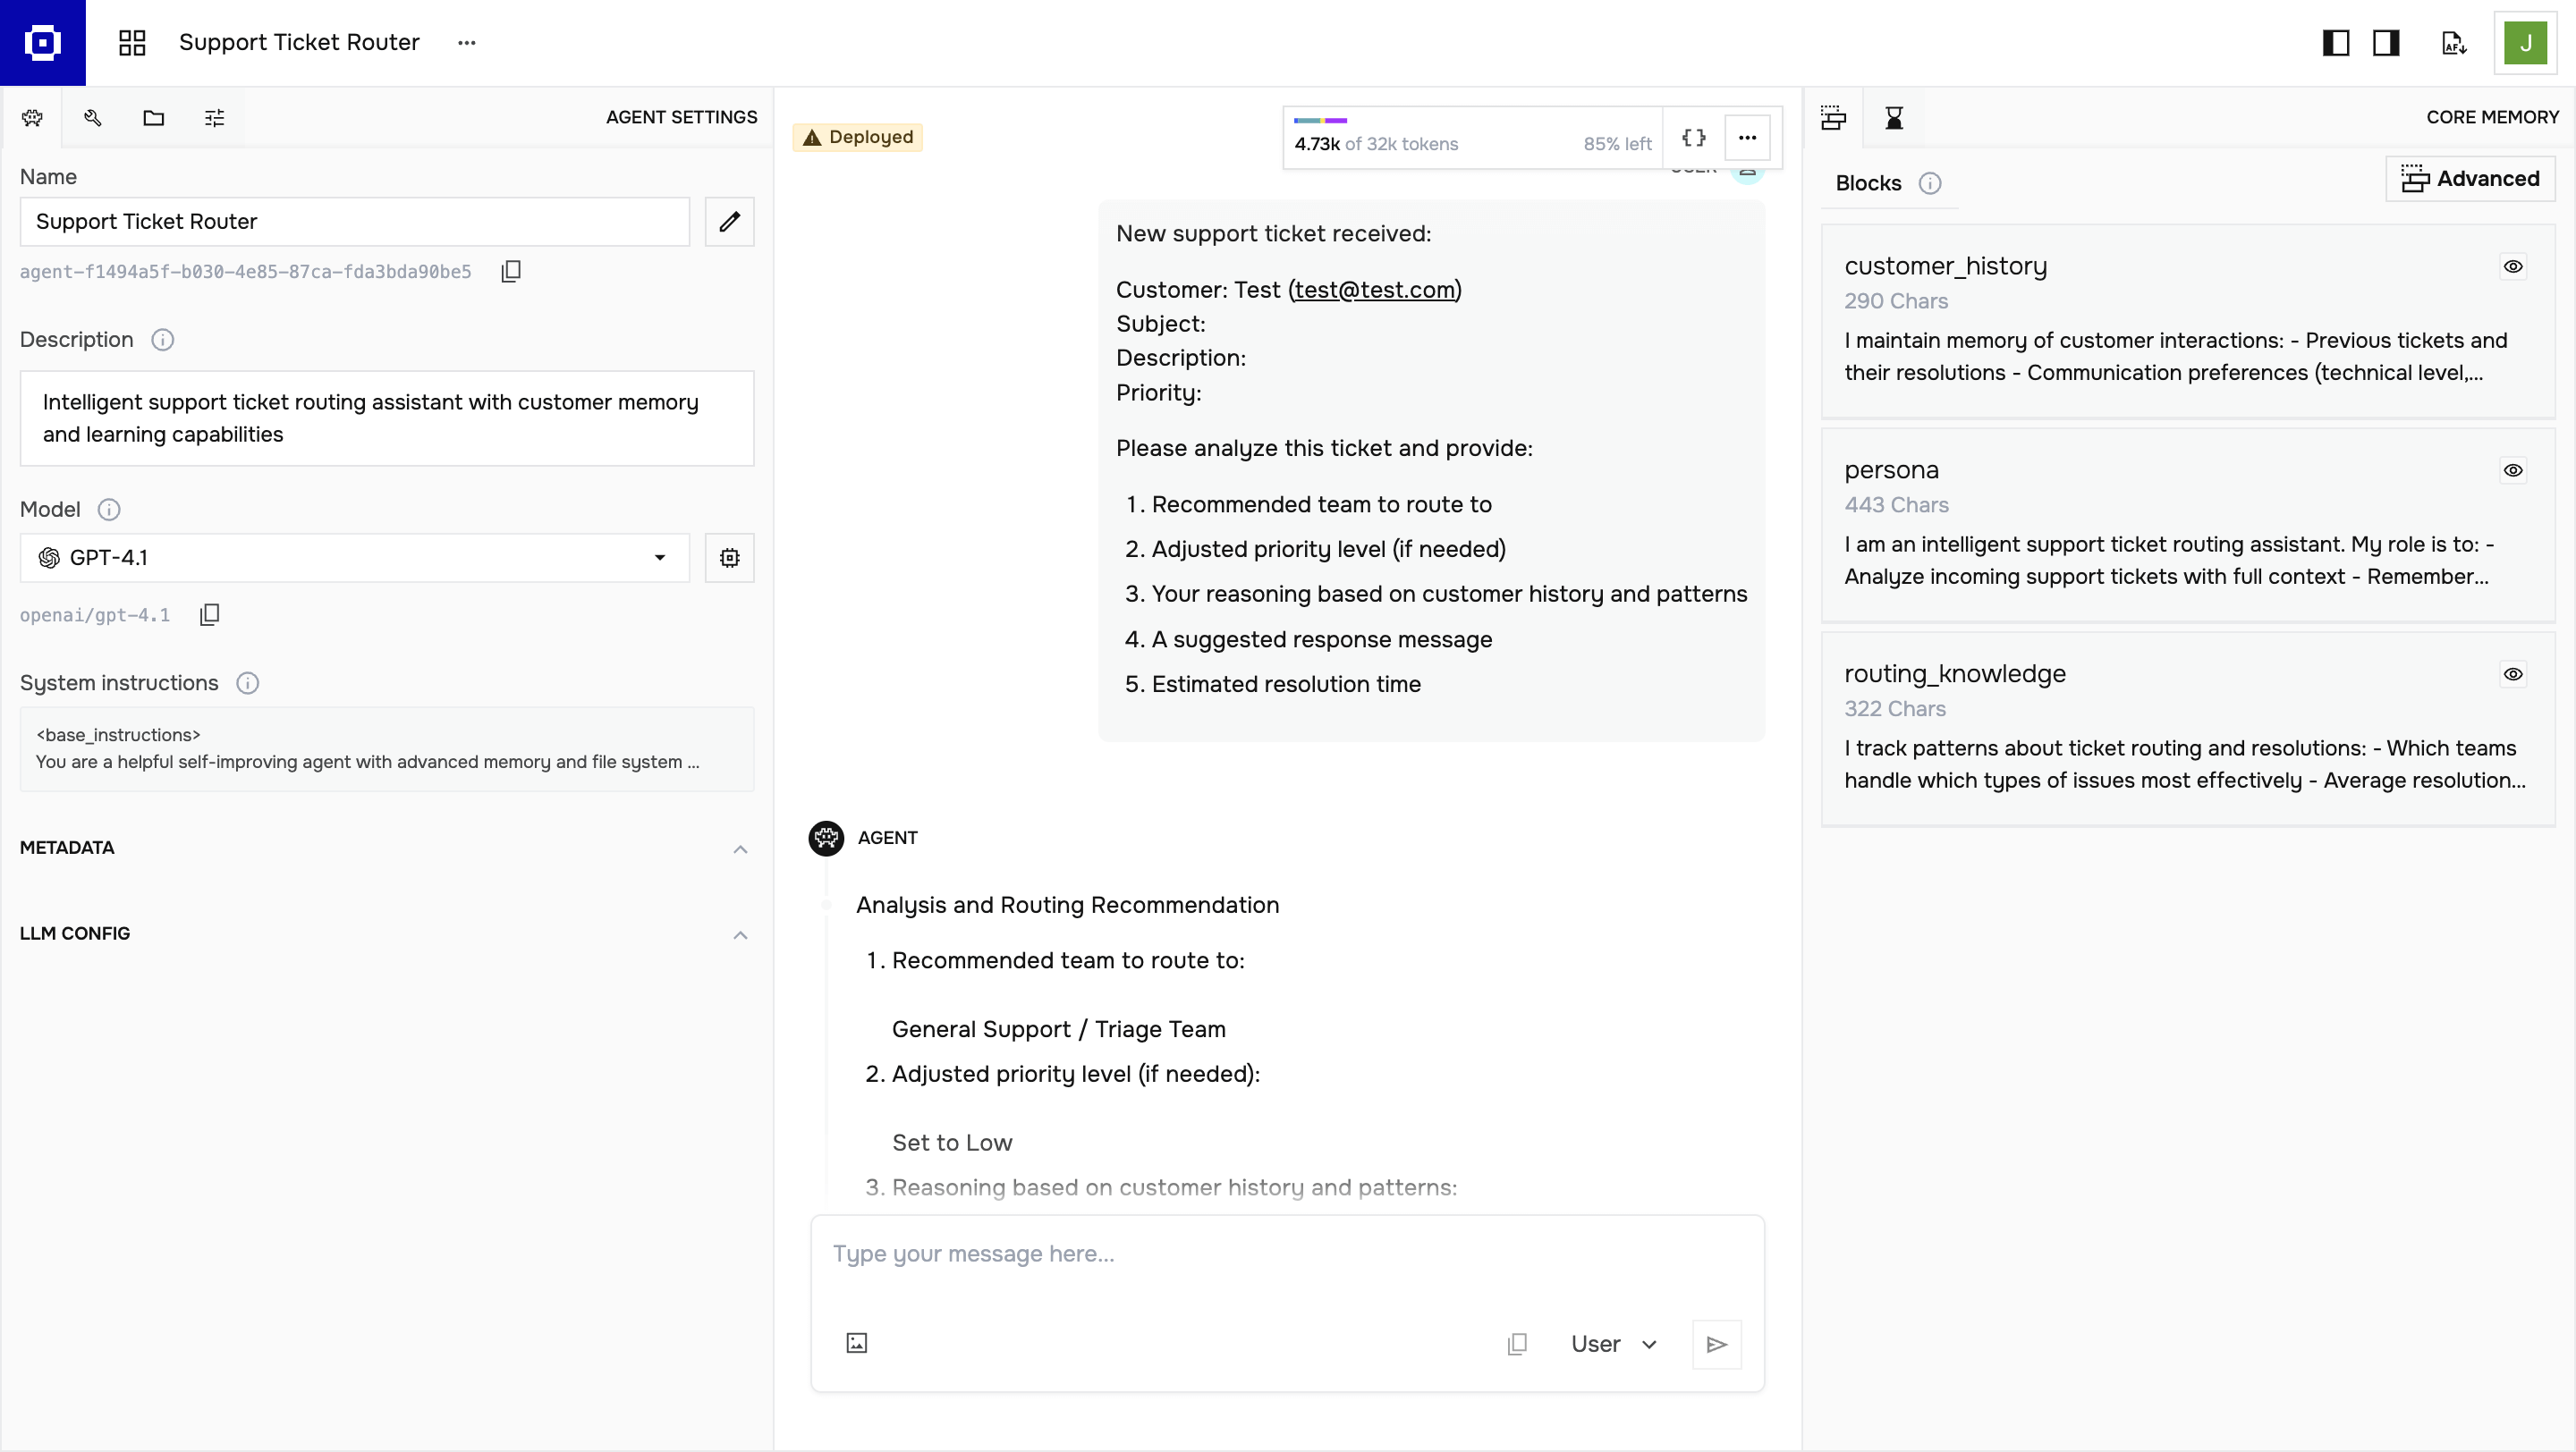Screen dimensions: 2576x1452
Task: Open model configuration settings icon
Action: pyautogui.click(x=729, y=558)
